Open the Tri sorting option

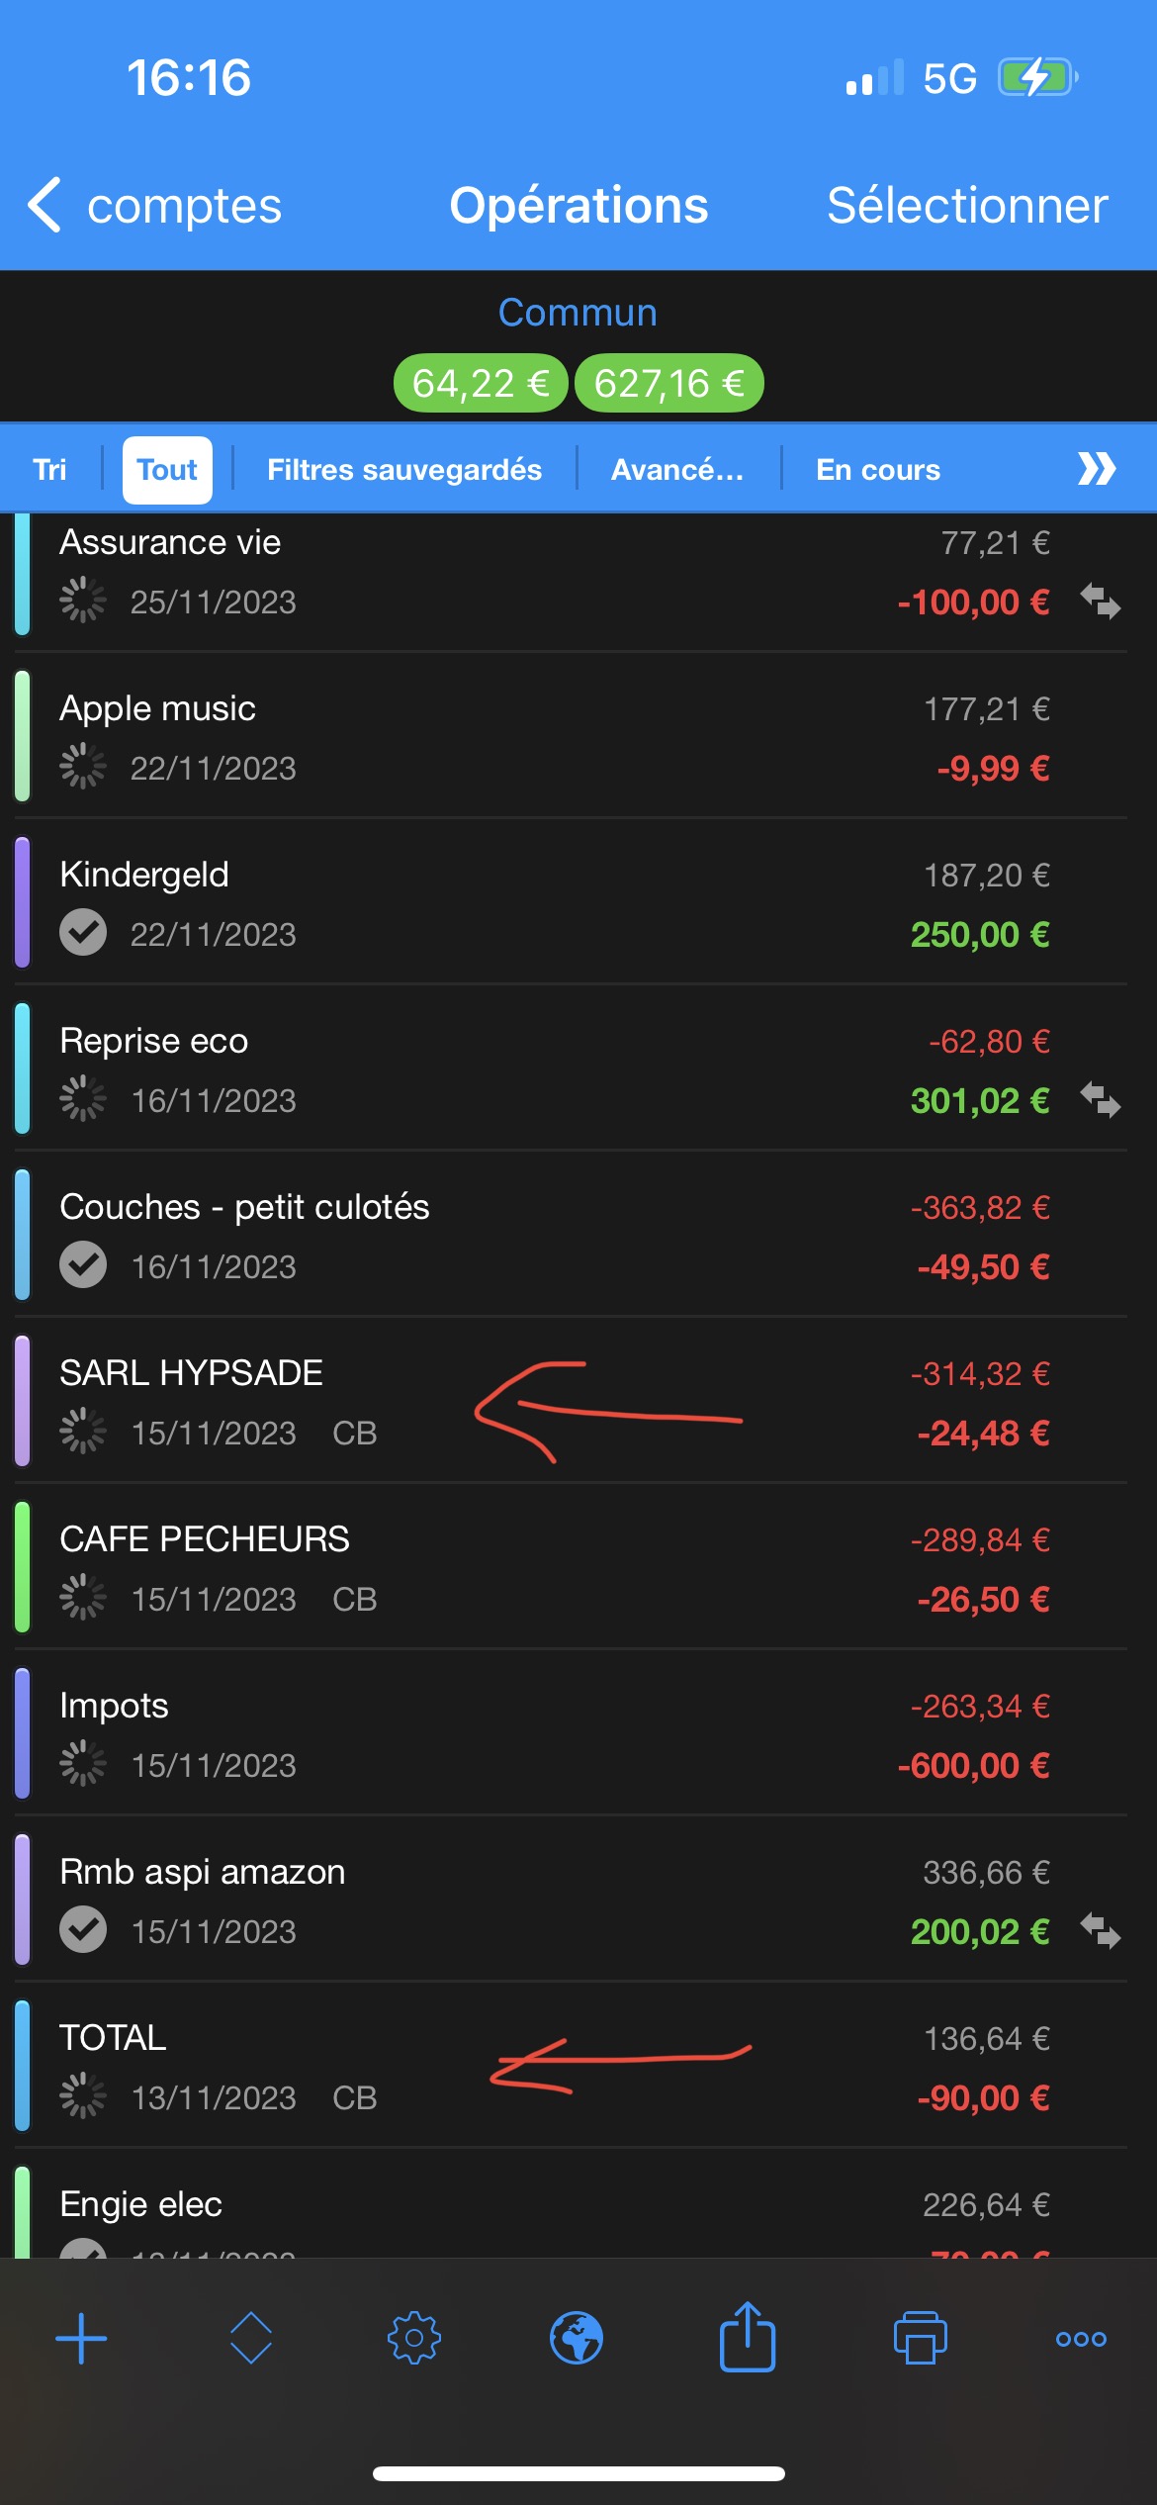[49, 469]
